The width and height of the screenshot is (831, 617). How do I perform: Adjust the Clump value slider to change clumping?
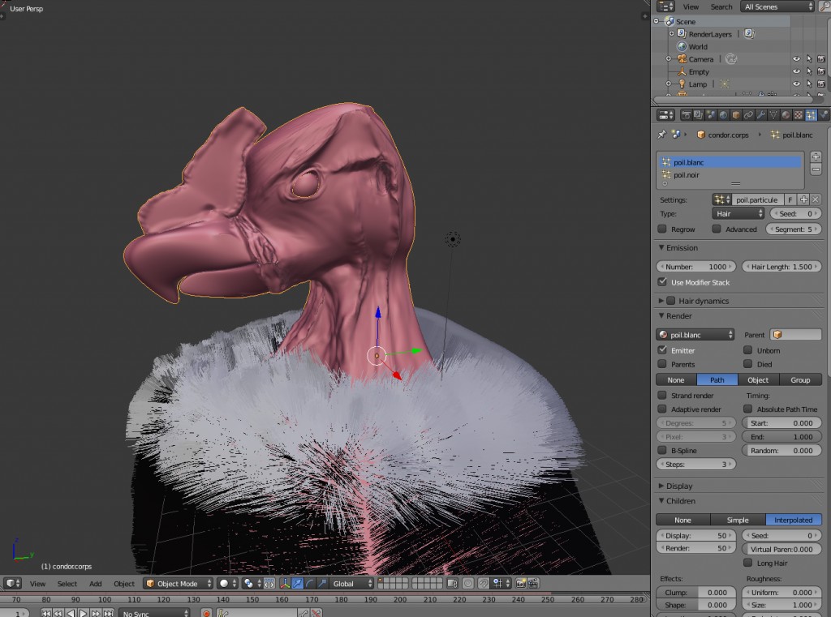[x=695, y=592]
